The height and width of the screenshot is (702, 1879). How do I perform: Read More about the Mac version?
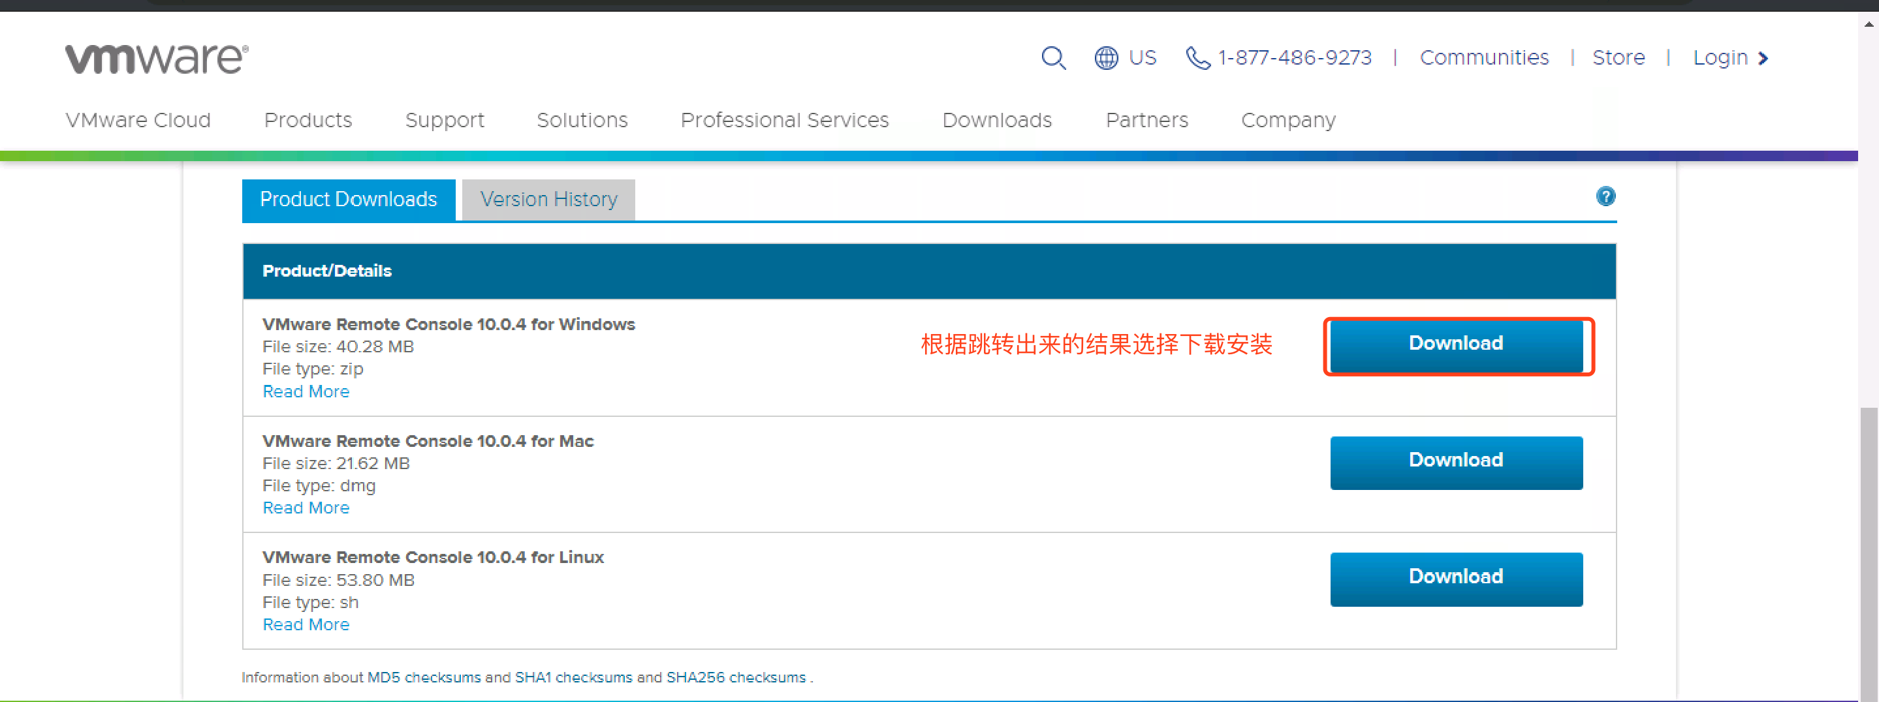click(x=306, y=508)
